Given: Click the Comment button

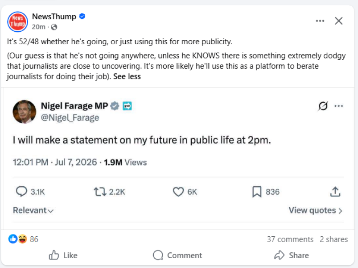Looking at the screenshot, I should [177, 255].
